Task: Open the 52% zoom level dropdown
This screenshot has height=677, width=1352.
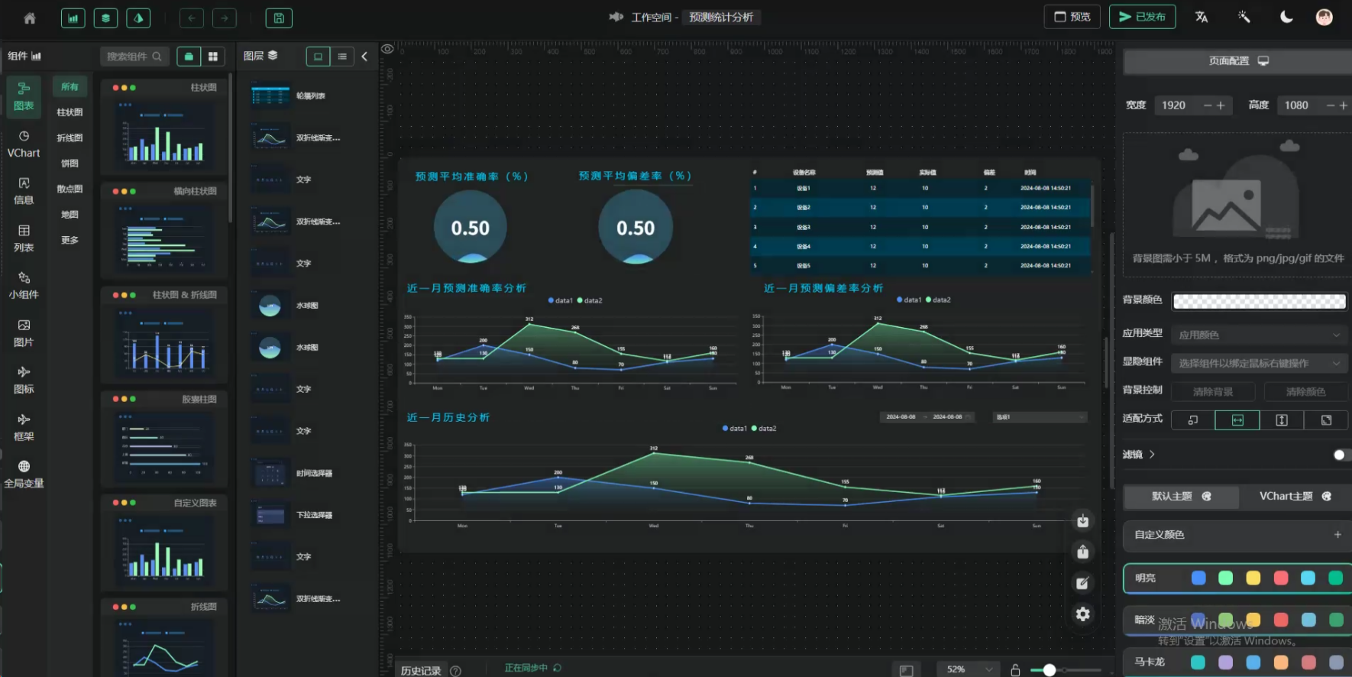Action: [967, 669]
